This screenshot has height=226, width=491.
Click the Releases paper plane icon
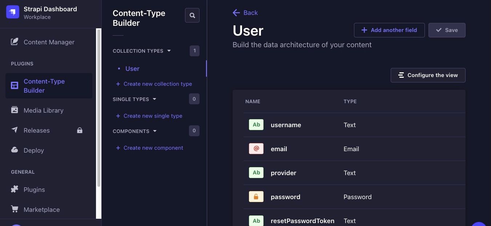point(15,130)
